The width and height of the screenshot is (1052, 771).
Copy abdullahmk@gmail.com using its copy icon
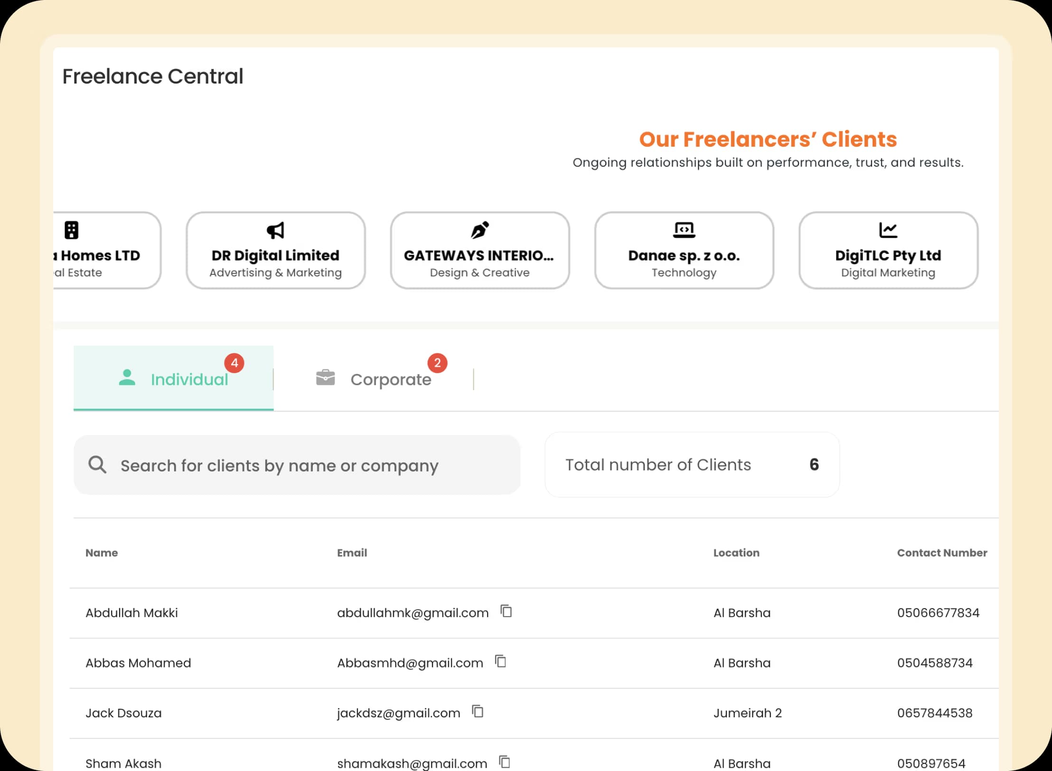(x=506, y=612)
